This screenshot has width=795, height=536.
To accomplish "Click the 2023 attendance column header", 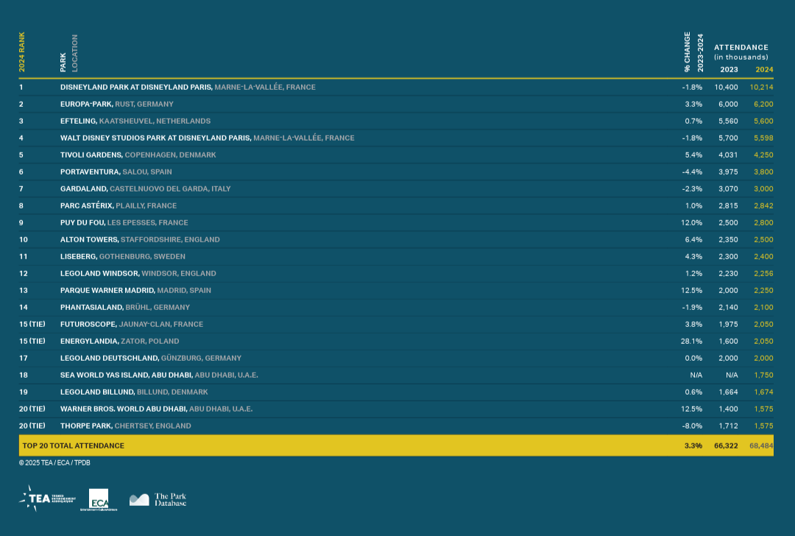I will [x=729, y=70].
